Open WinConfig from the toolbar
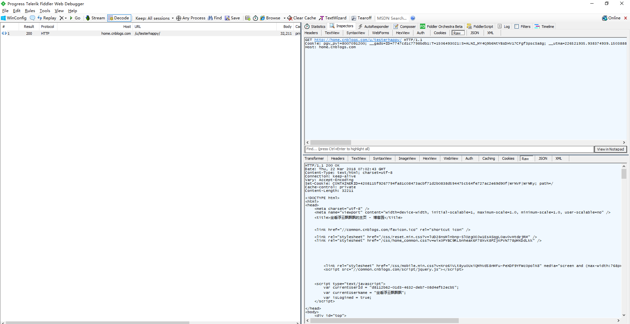Image resolution: width=630 pixels, height=324 pixels. [14, 18]
